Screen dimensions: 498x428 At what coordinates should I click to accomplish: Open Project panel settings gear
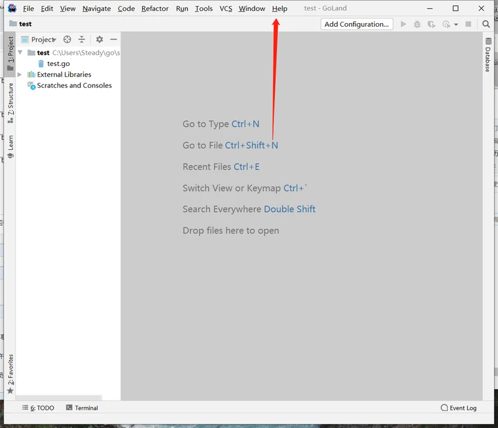(x=99, y=39)
